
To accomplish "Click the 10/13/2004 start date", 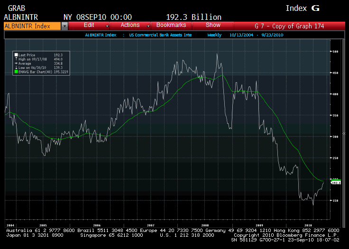I will click(241, 35).
